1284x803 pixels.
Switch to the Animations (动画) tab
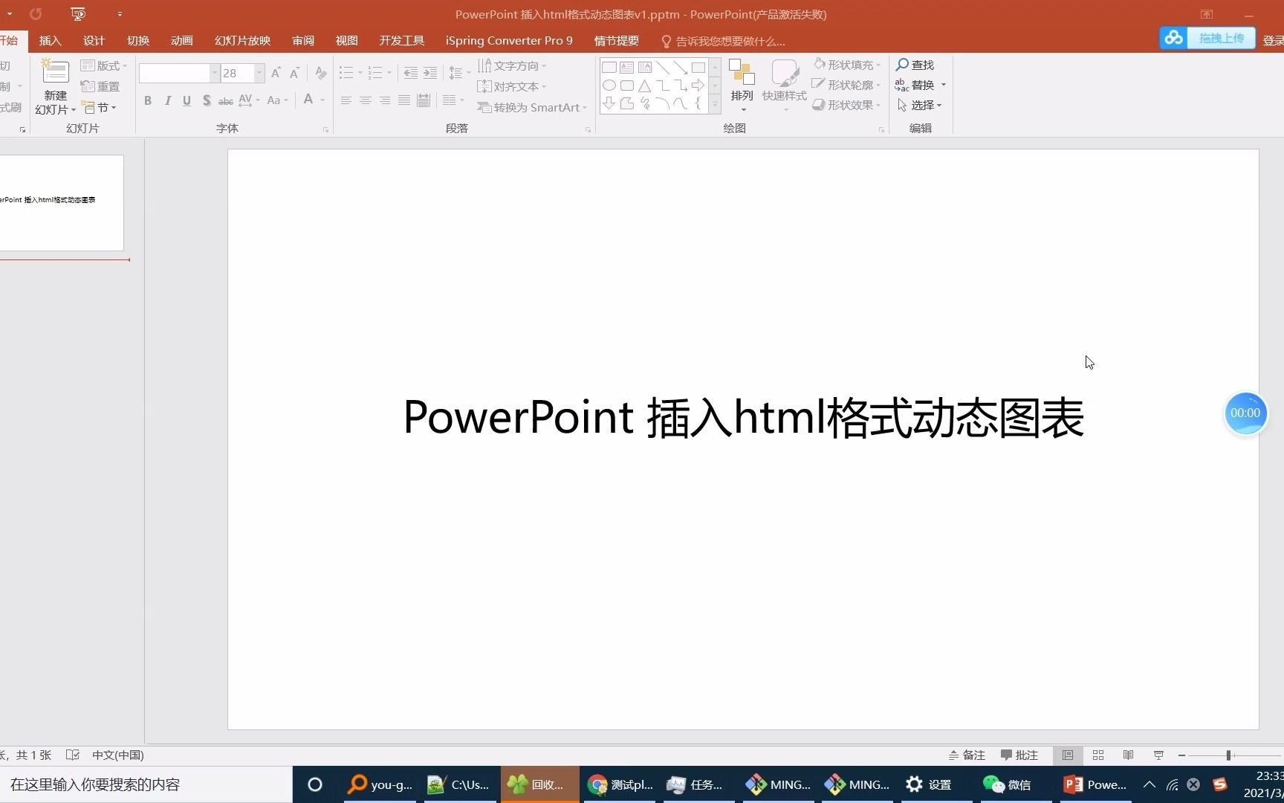182,40
